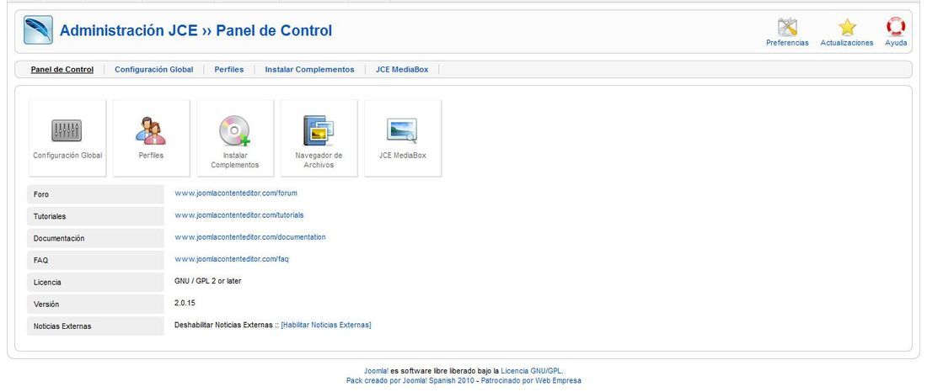Switch to Instalar Complementos tab
Viewport: 927px width, 392px height.
pyautogui.click(x=310, y=69)
